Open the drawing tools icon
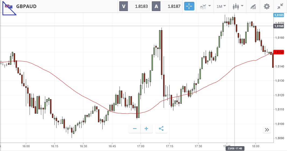287x151 pixels. coord(253,6)
